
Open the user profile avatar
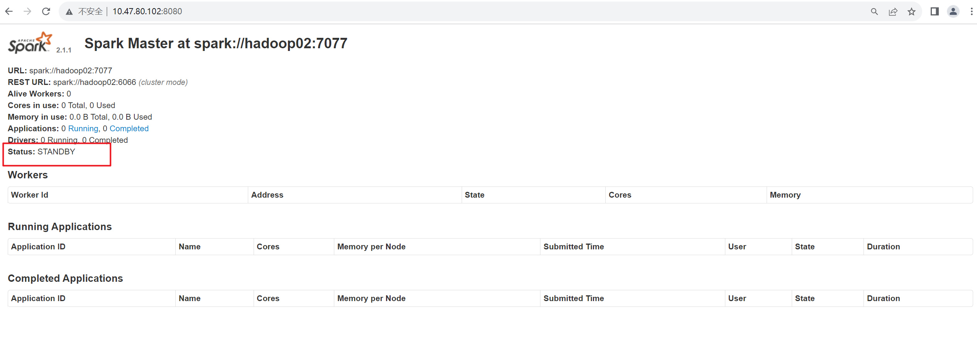pyautogui.click(x=953, y=12)
